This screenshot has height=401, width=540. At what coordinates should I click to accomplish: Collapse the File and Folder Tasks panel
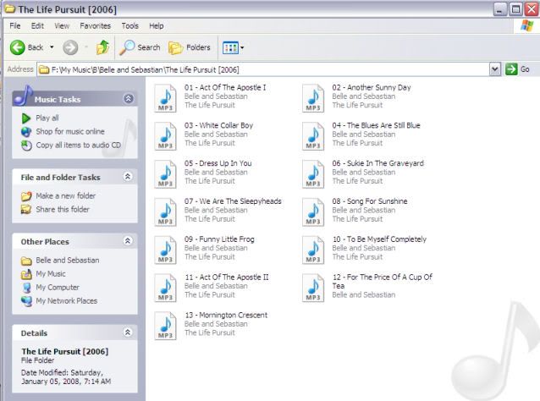[128, 177]
